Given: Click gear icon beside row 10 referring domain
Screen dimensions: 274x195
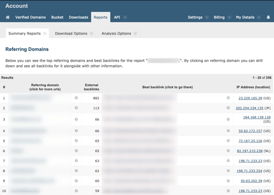Looking at the screenshot, I should [76, 190].
